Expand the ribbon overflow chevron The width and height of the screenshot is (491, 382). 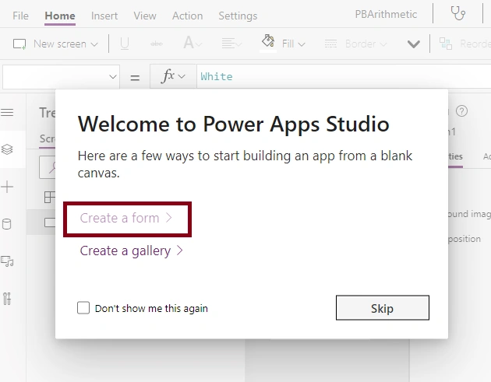click(x=414, y=44)
